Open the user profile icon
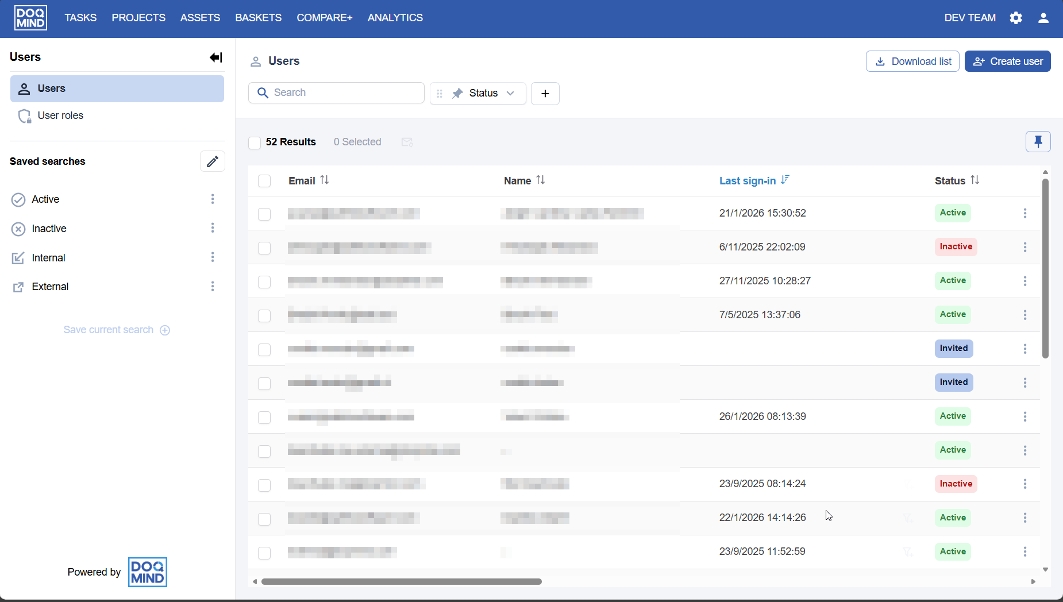Viewport: 1063px width, 602px height. [x=1043, y=18]
